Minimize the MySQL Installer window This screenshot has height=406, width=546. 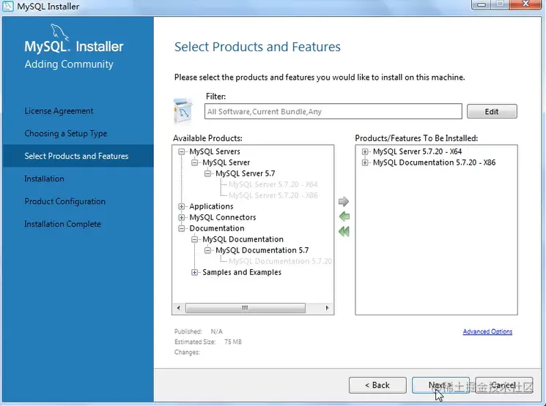(482, 4)
